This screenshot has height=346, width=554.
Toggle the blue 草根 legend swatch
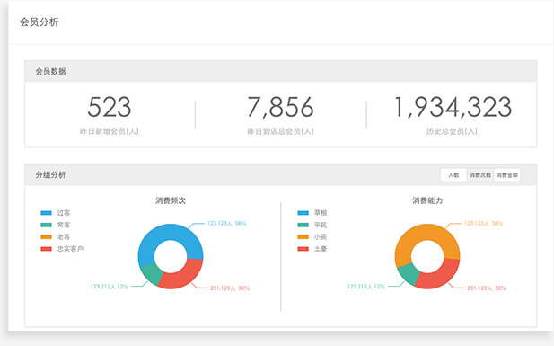pyautogui.click(x=303, y=213)
